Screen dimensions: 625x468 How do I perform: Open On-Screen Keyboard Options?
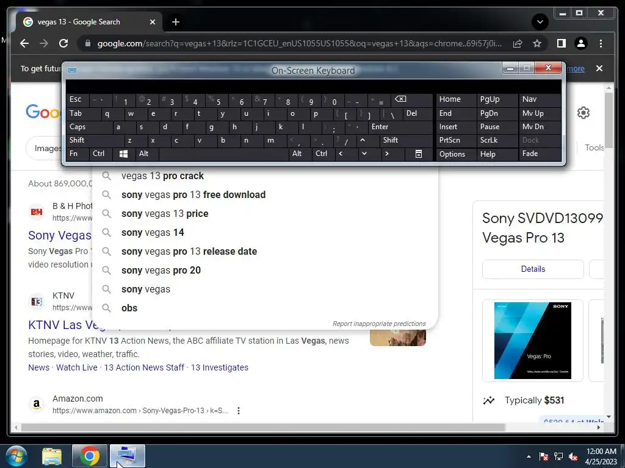(457, 154)
